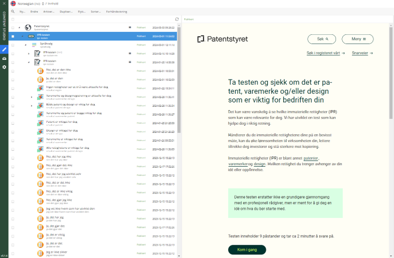Click Endre in the toolbar
This screenshot has height=258, width=394.
[34, 12]
